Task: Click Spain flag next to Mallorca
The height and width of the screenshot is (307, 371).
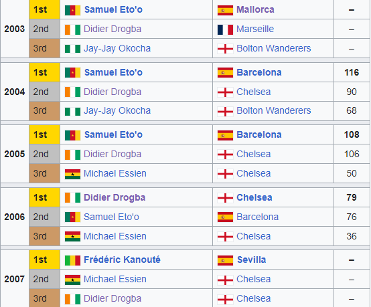Action: pyautogui.click(x=225, y=10)
